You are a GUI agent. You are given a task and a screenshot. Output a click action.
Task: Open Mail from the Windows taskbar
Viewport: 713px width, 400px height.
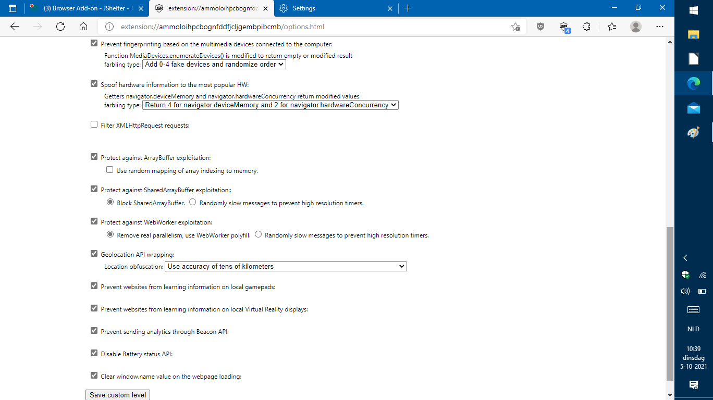[x=693, y=108]
